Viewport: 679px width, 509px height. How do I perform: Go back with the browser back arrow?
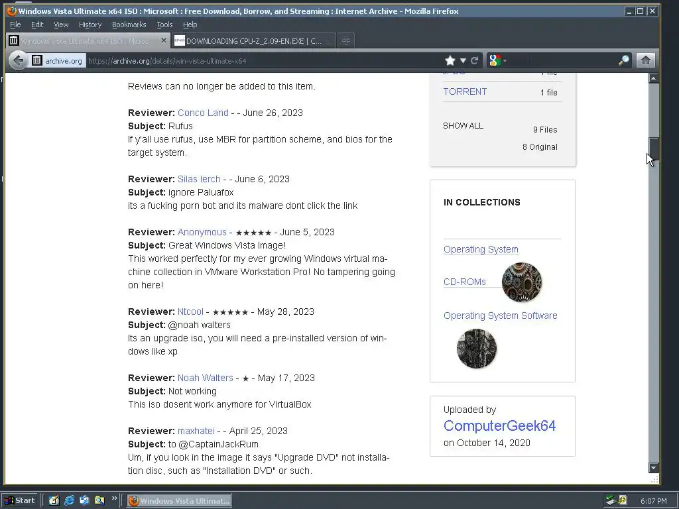point(18,60)
